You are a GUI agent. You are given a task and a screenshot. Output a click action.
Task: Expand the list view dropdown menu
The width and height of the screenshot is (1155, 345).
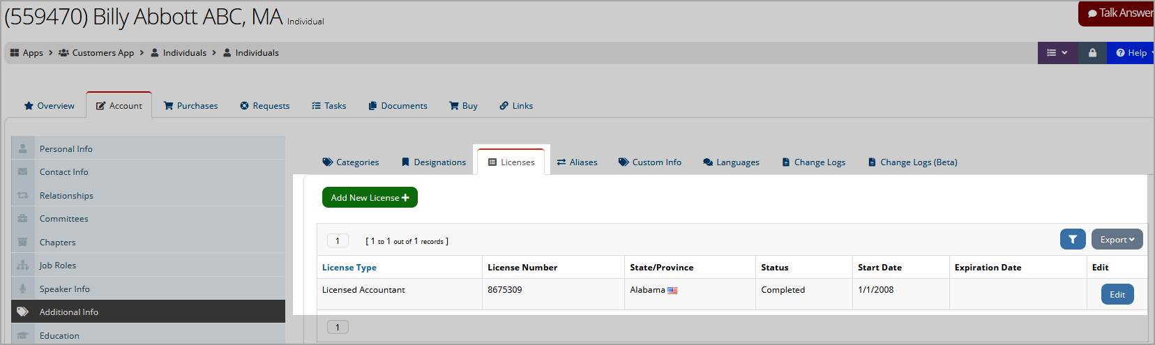[x=1057, y=53]
